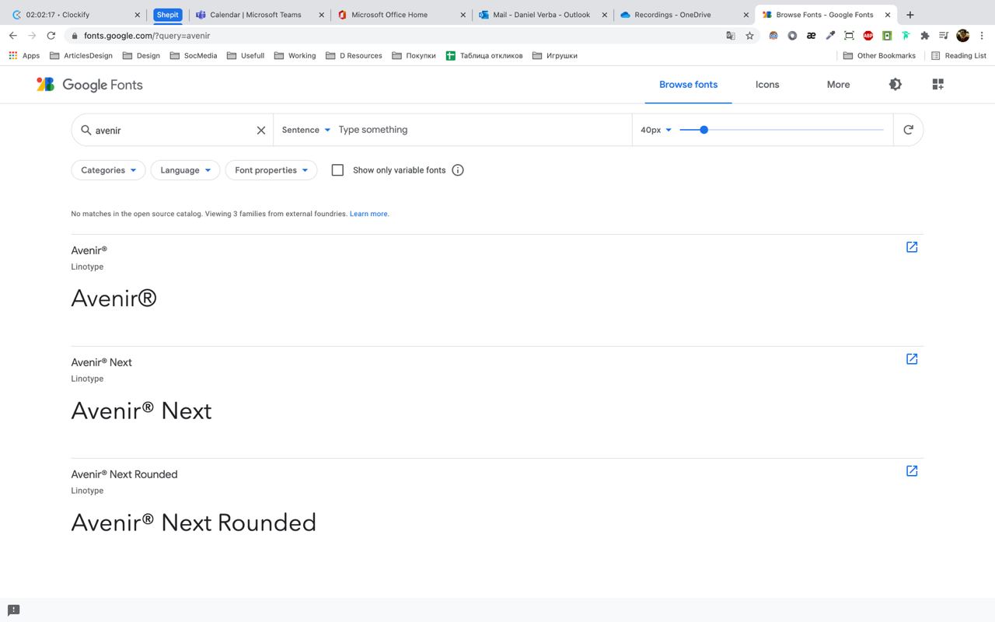Click the send feedback icon

13,610
